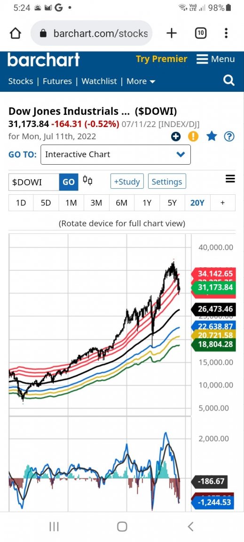Click the +Study button
244x542 pixels.
[127, 182]
